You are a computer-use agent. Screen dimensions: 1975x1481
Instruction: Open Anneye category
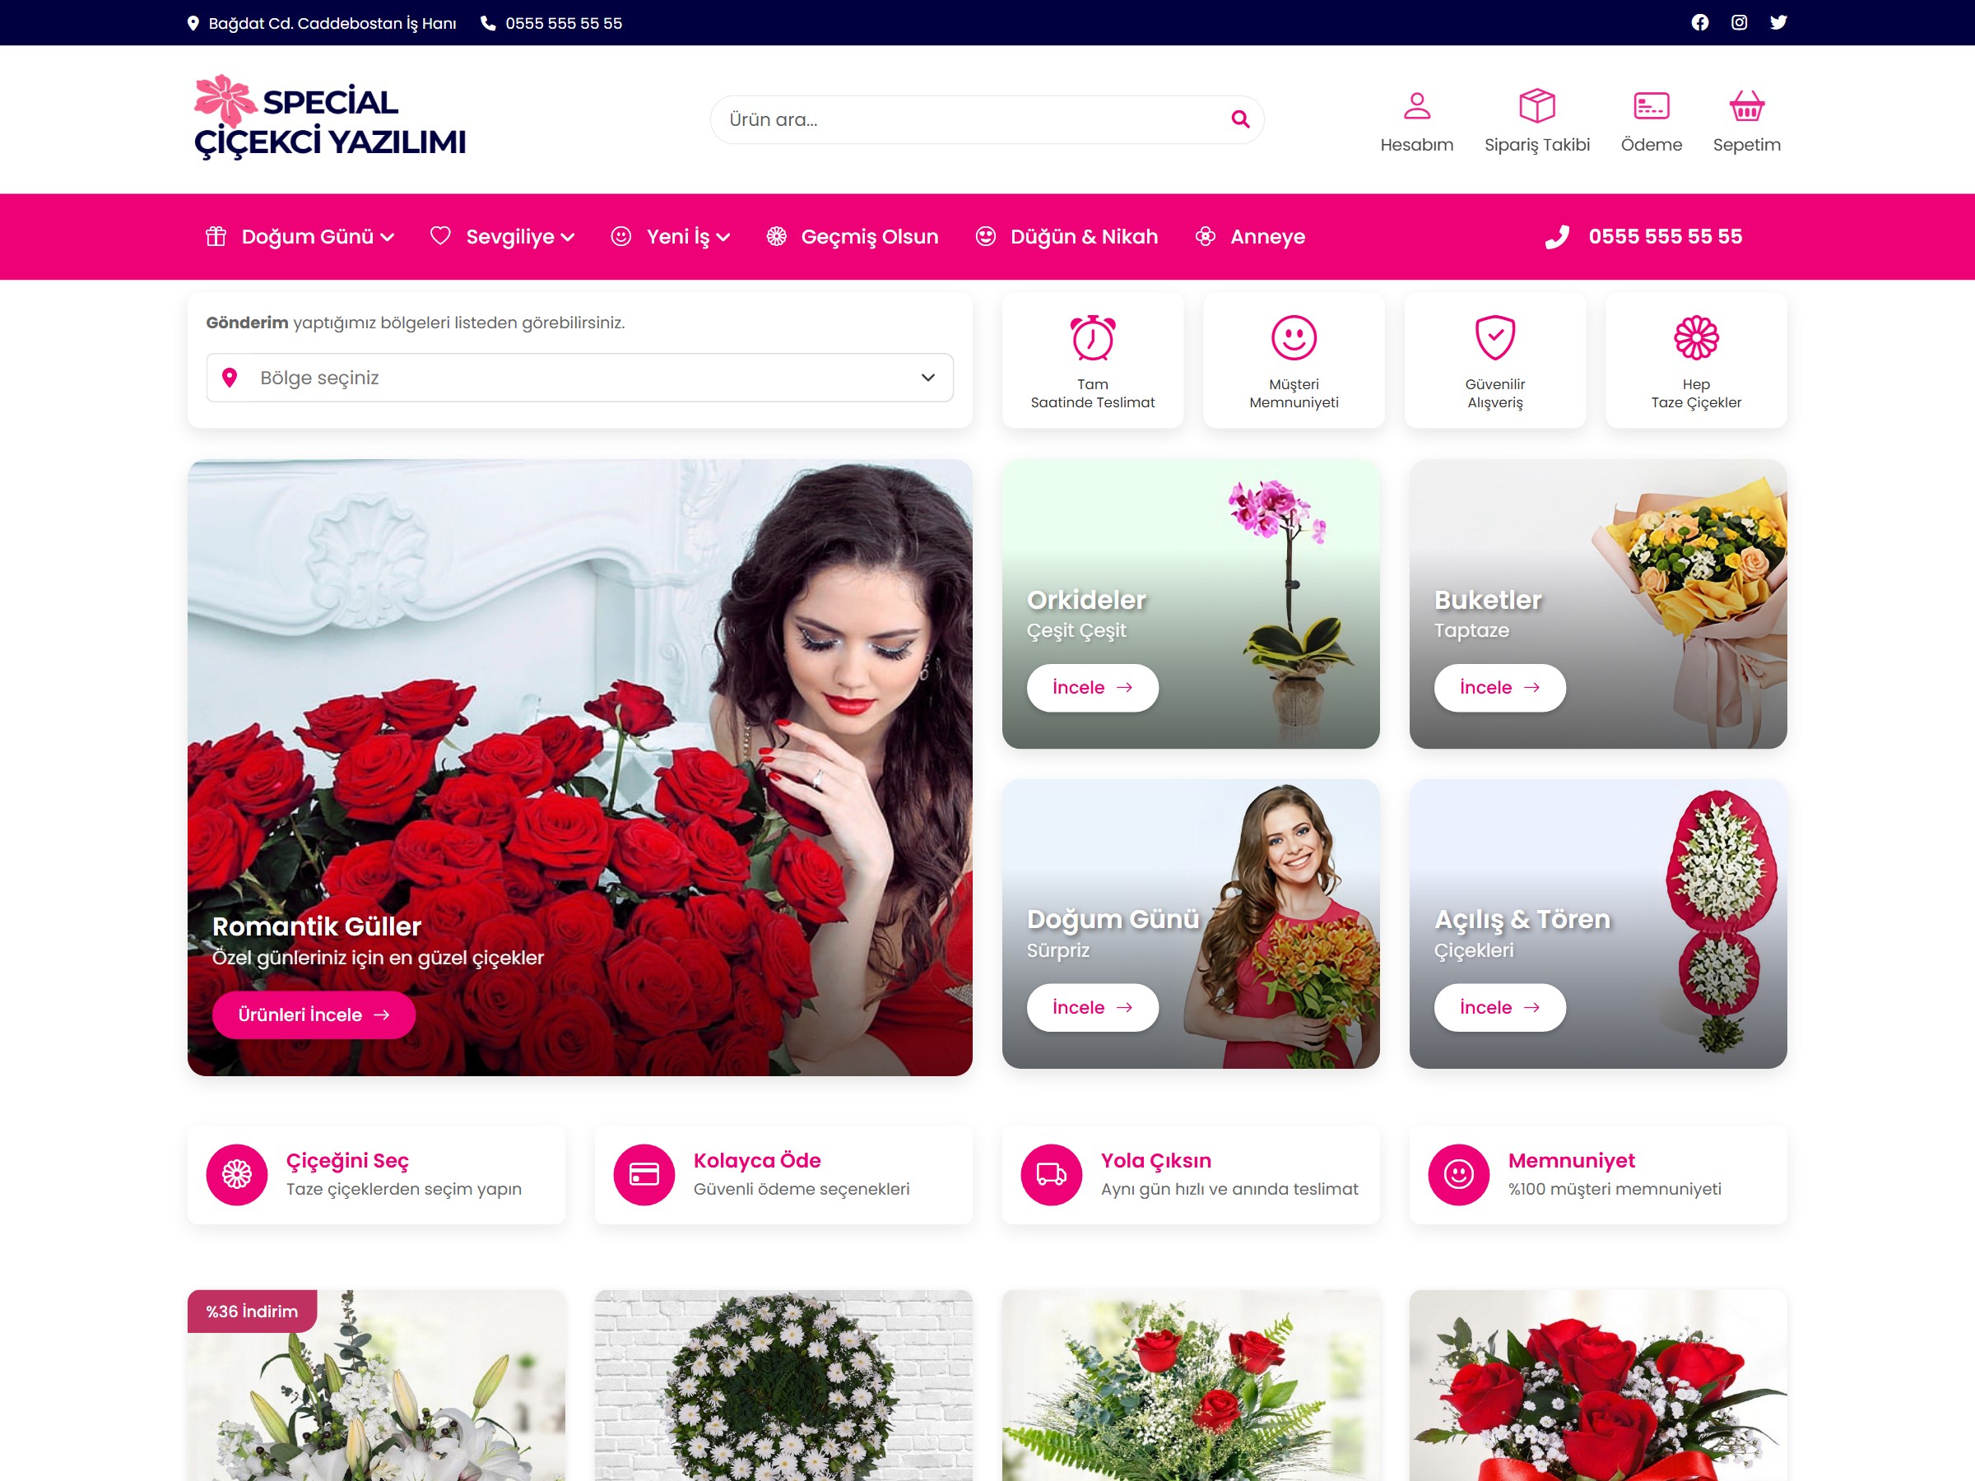(1250, 237)
